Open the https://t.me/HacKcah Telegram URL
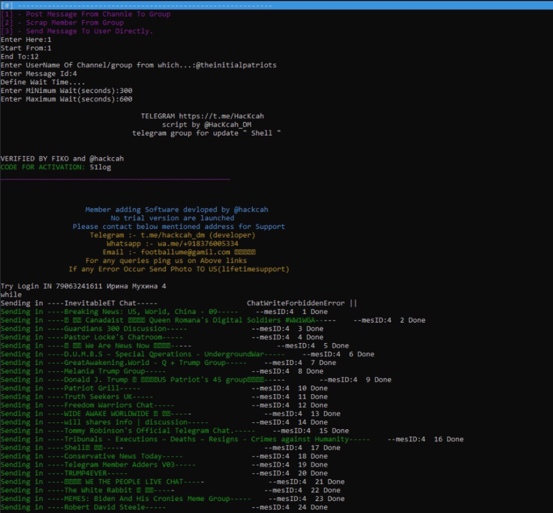 point(221,116)
